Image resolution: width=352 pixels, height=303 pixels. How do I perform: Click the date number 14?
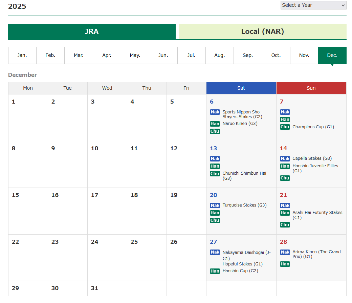pyautogui.click(x=283, y=149)
